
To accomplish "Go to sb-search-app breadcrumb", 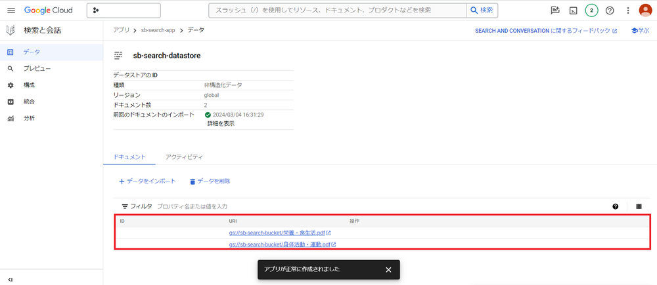I will coord(158,31).
